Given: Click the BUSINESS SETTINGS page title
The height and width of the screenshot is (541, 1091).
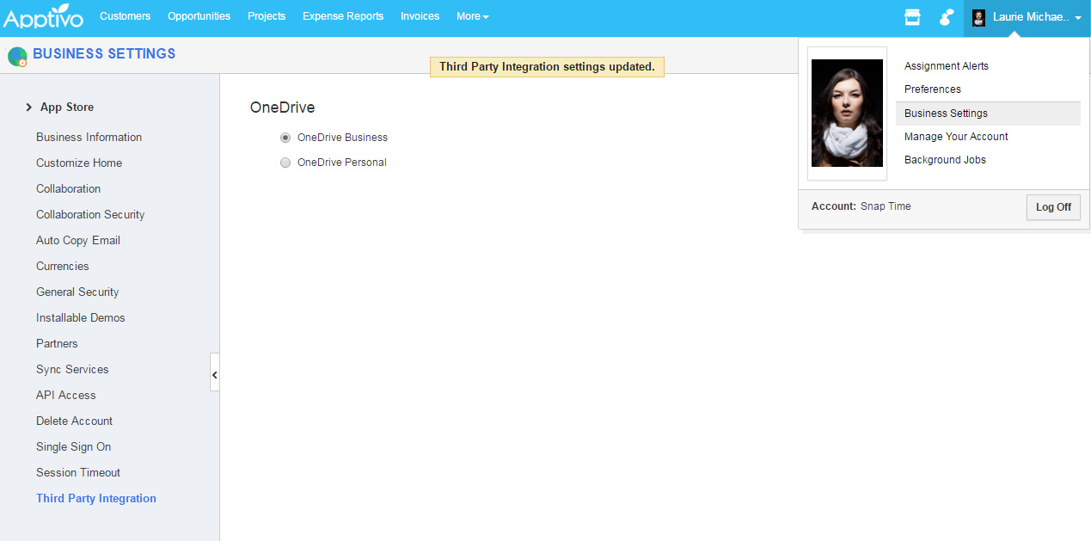Looking at the screenshot, I should 104,54.
